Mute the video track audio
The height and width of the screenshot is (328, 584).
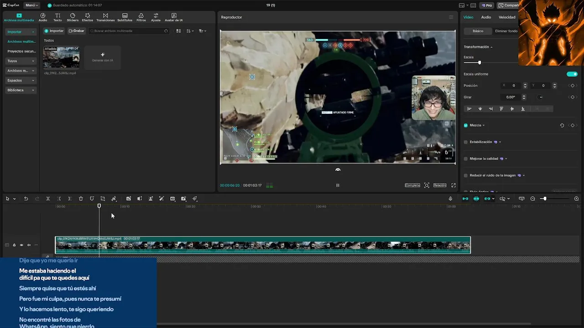pyautogui.click(x=29, y=245)
